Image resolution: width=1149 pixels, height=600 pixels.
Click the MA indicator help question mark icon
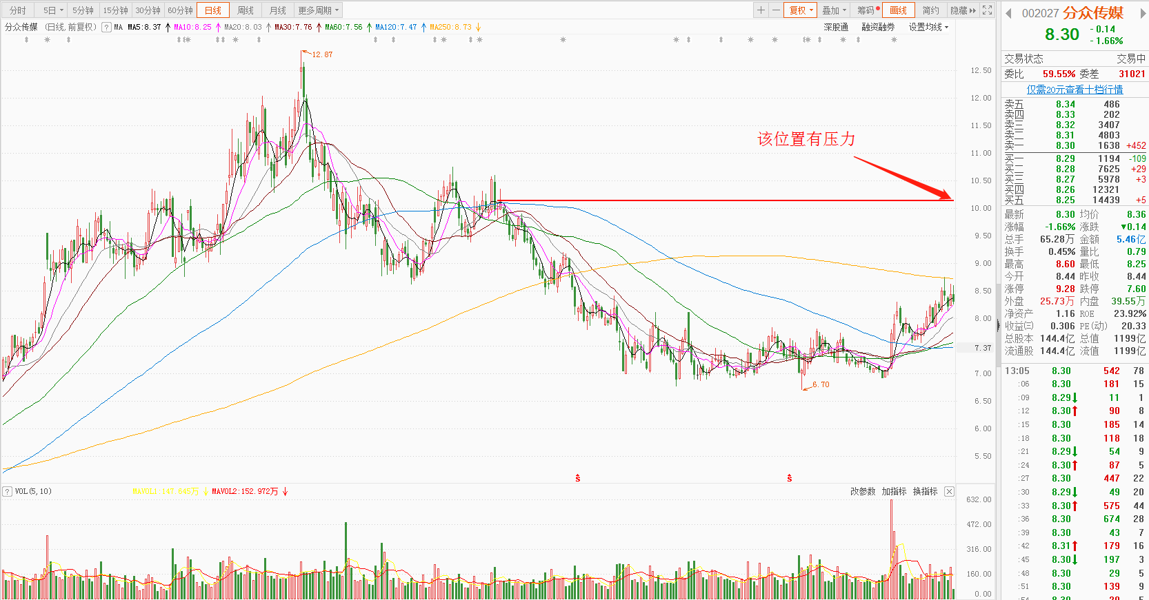[x=106, y=28]
